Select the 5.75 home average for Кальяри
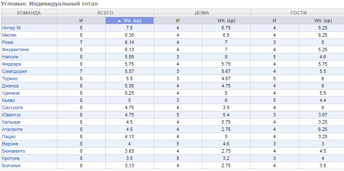Viewport: 344px width, 171px height. [226, 122]
